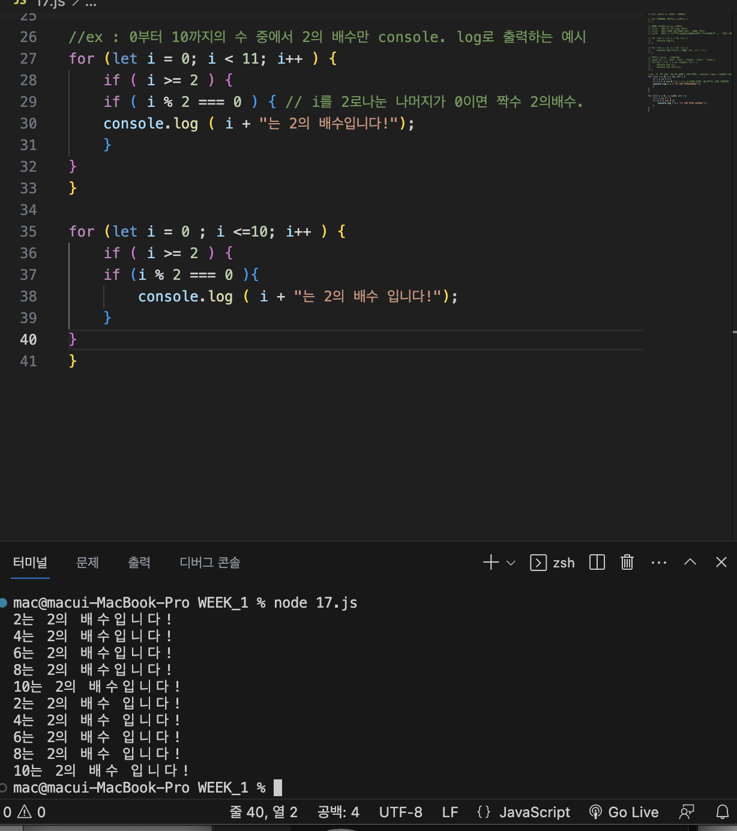Viewport: 737px width, 831px height.
Task: Start Go Live server
Action: point(624,812)
